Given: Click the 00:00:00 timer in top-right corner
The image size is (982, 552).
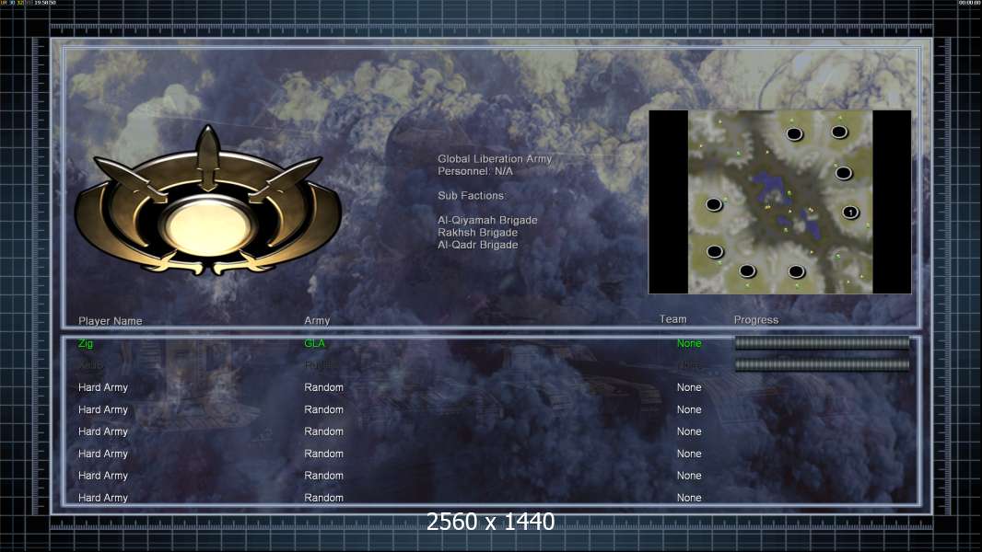Looking at the screenshot, I should [x=969, y=3].
